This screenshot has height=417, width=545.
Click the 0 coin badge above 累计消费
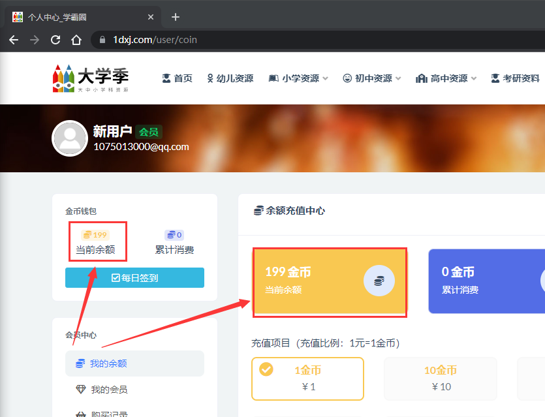[x=174, y=235]
